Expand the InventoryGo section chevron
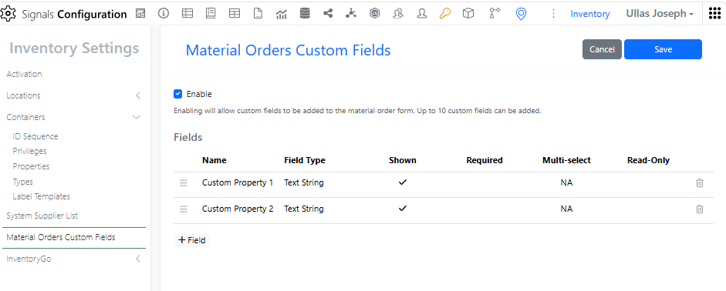The image size is (726, 291). pyautogui.click(x=137, y=259)
